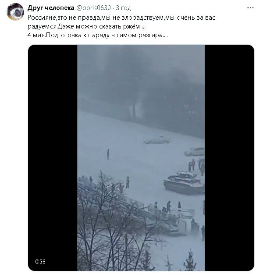This screenshot has width=263, height=274.
Task: Open the three-dot more options menu
Action: [x=250, y=8]
